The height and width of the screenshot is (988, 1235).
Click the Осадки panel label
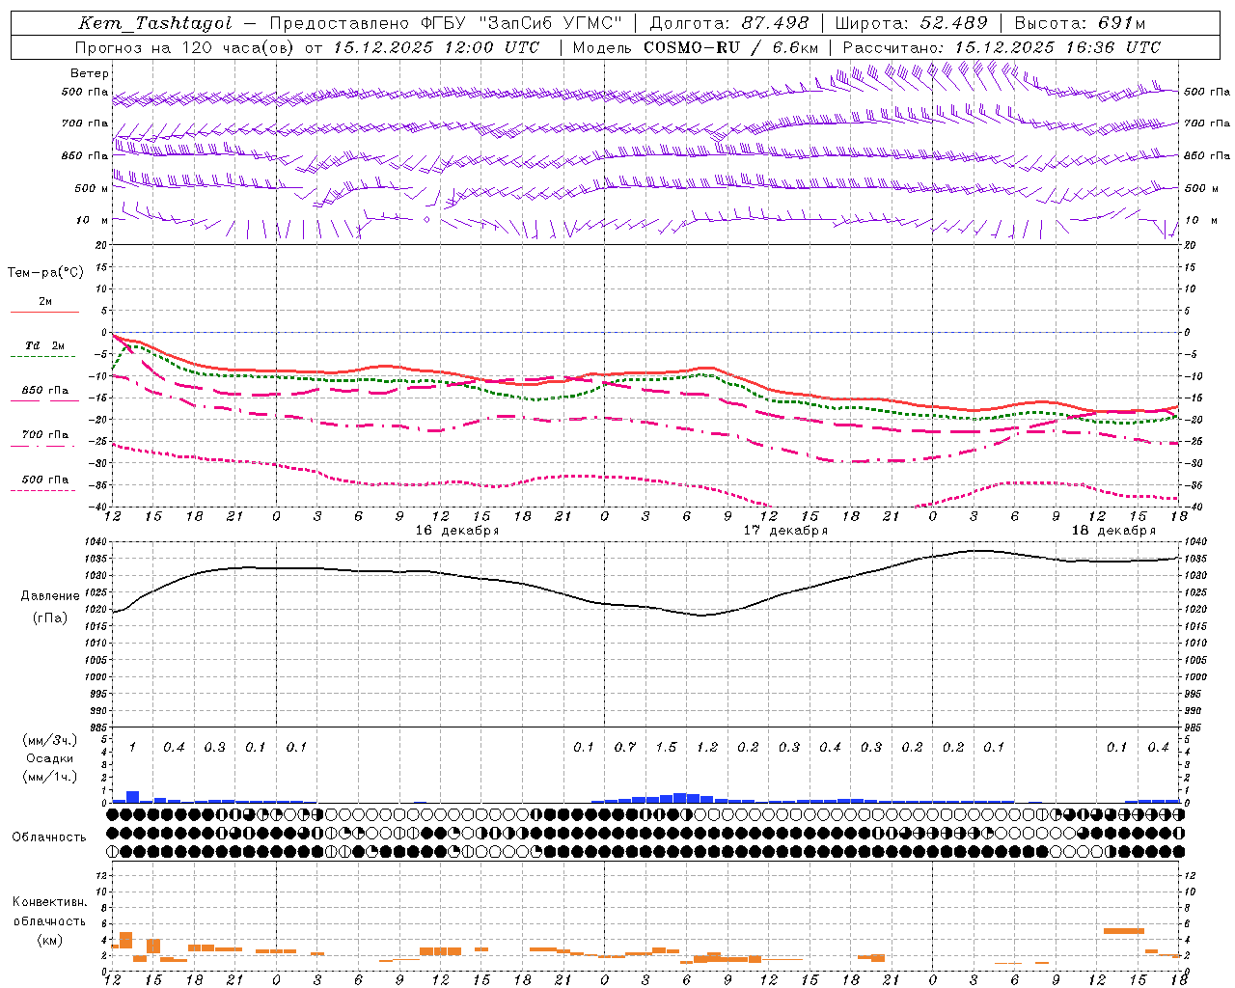click(50, 758)
